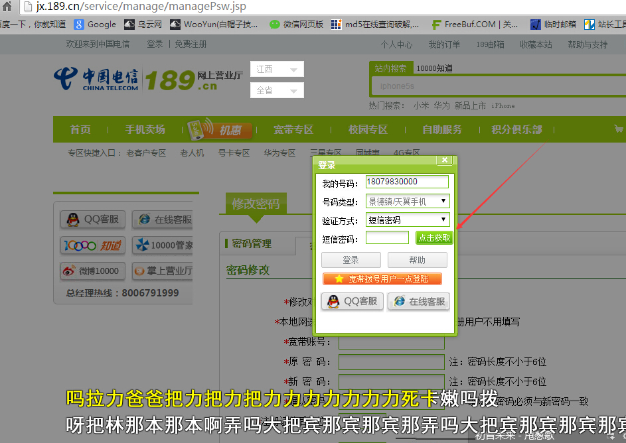Open 积分俱乐部 in the navigation bar
This screenshot has height=443, width=626.
coord(516,129)
